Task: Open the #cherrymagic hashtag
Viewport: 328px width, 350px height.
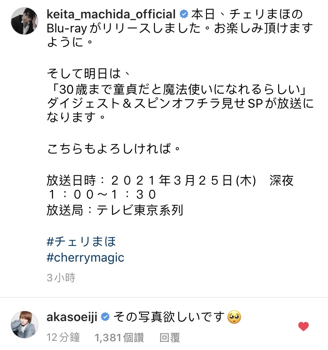Action: (x=85, y=258)
